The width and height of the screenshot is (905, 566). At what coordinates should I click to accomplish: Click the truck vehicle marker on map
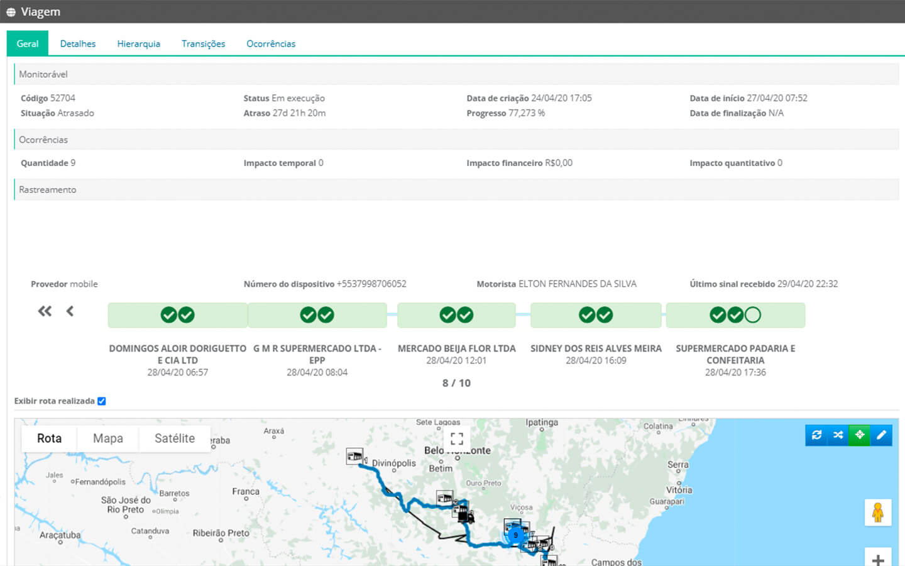[466, 517]
